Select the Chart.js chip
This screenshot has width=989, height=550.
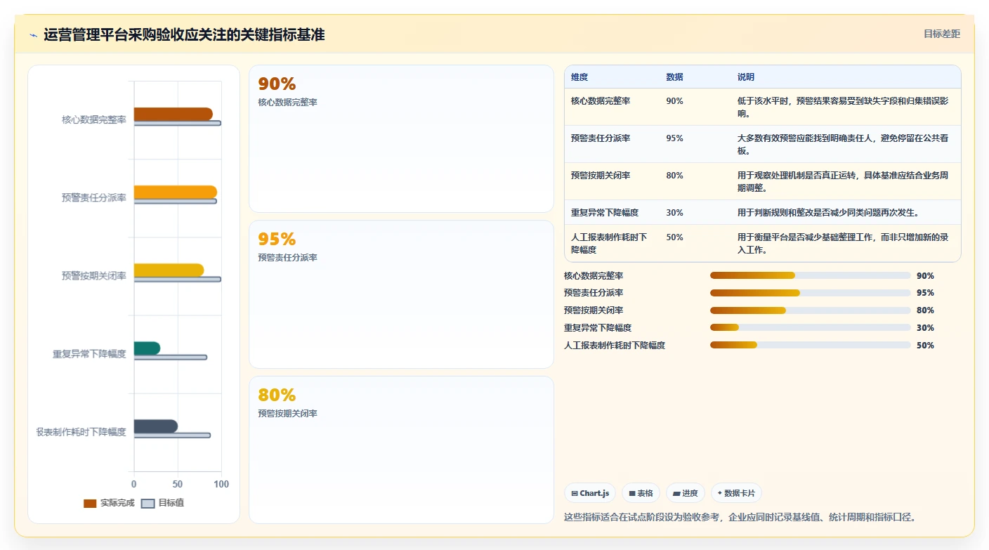tap(590, 493)
